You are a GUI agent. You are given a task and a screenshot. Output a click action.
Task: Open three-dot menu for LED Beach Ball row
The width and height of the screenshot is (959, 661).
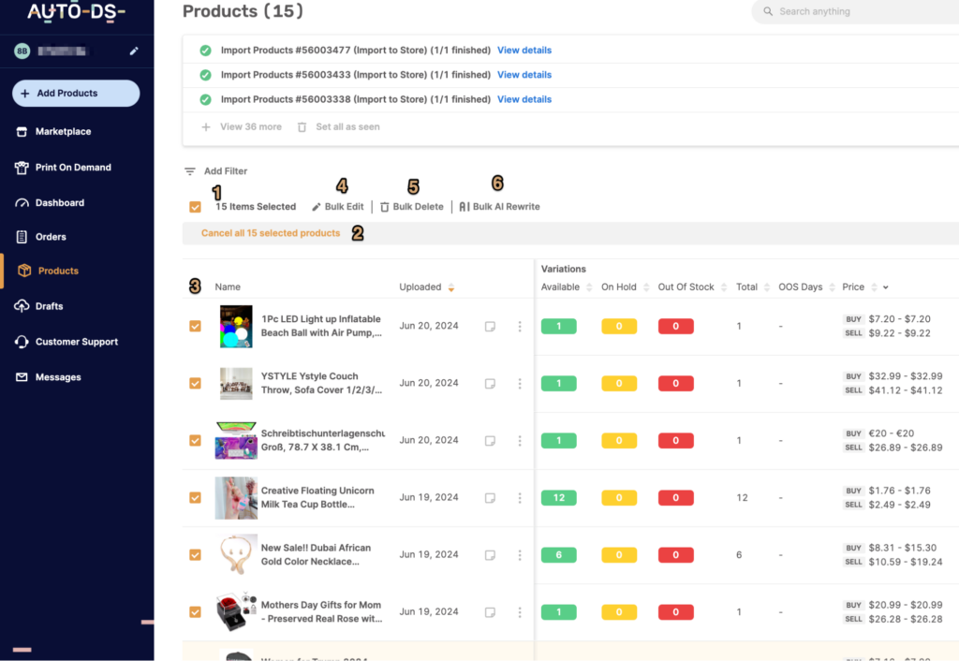click(x=520, y=327)
